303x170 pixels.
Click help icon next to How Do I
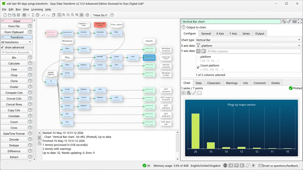coord(112,15)
